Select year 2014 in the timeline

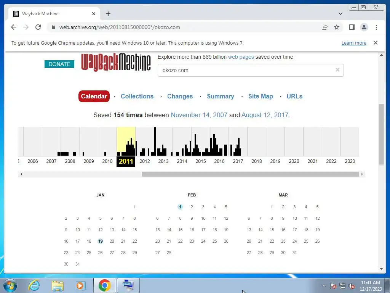point(182,161)
